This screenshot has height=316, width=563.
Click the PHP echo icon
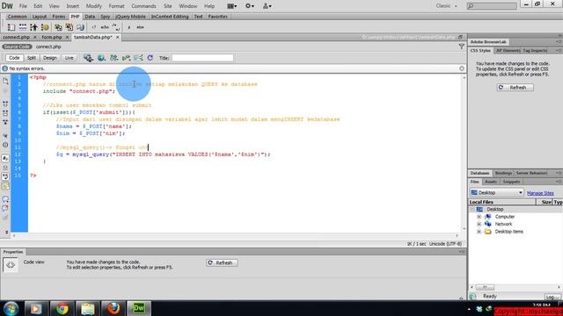(105, 27)
